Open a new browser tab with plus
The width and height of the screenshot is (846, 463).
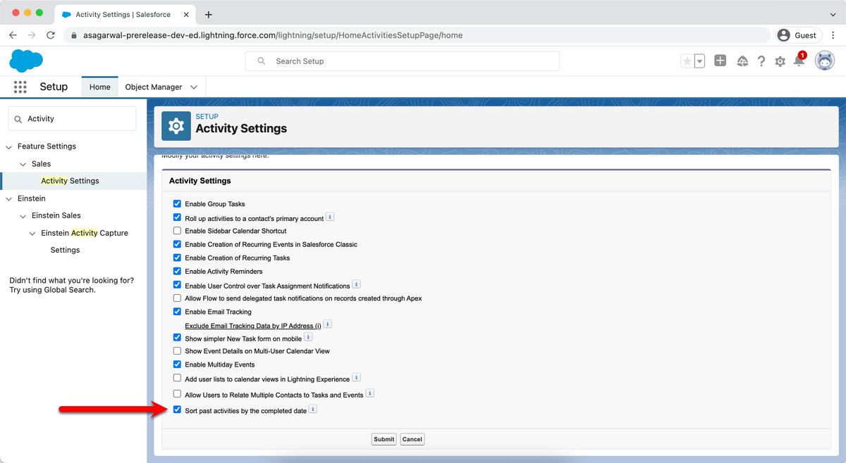pos(209,14)
